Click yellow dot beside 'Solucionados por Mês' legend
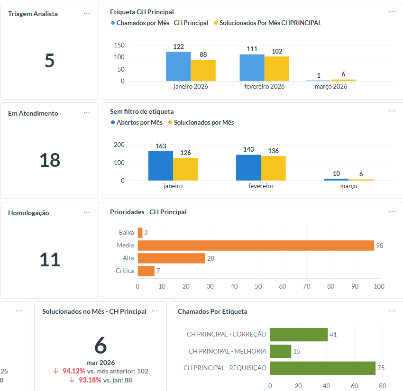Image resolution: width=403 pixels, height=391 pixels. tap(170, 122)
